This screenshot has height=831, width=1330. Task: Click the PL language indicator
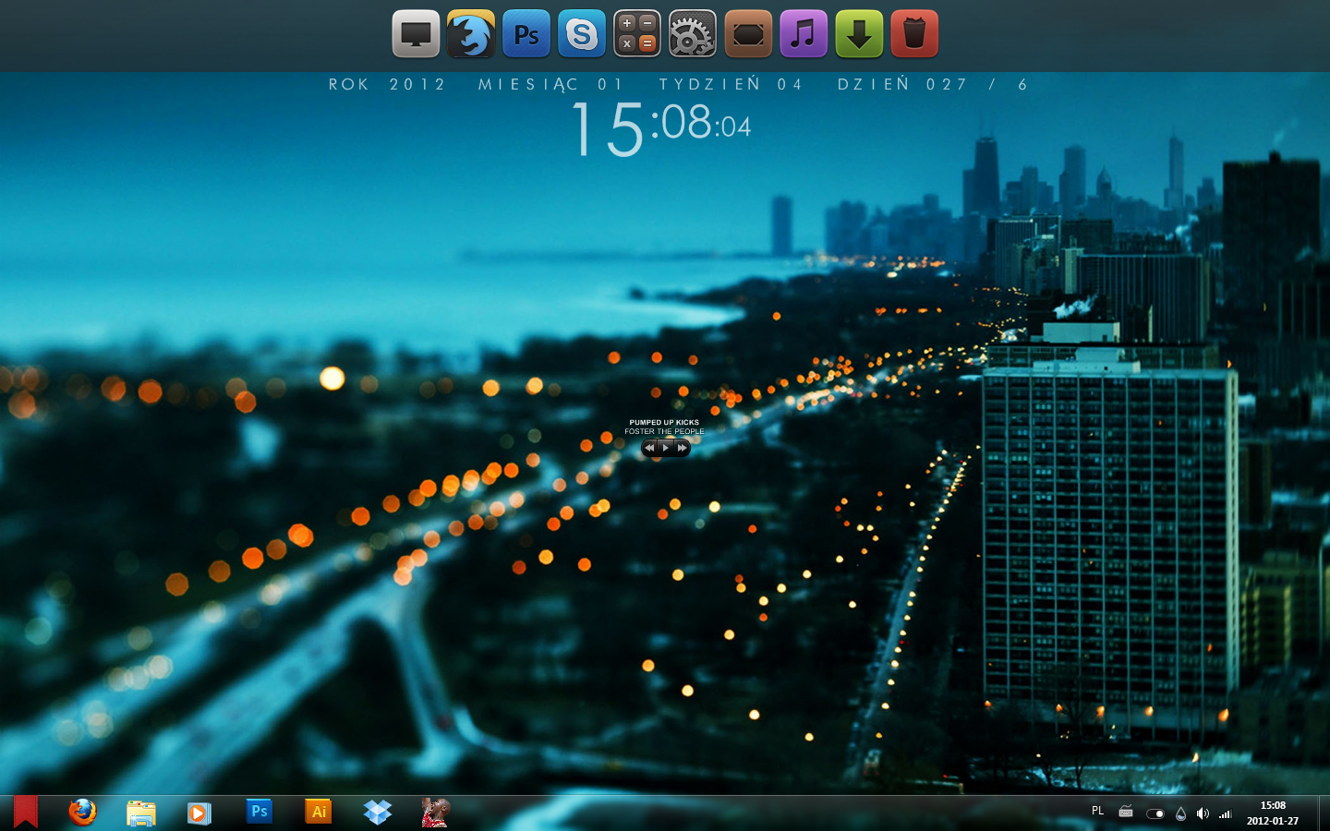coord(1097,811)
